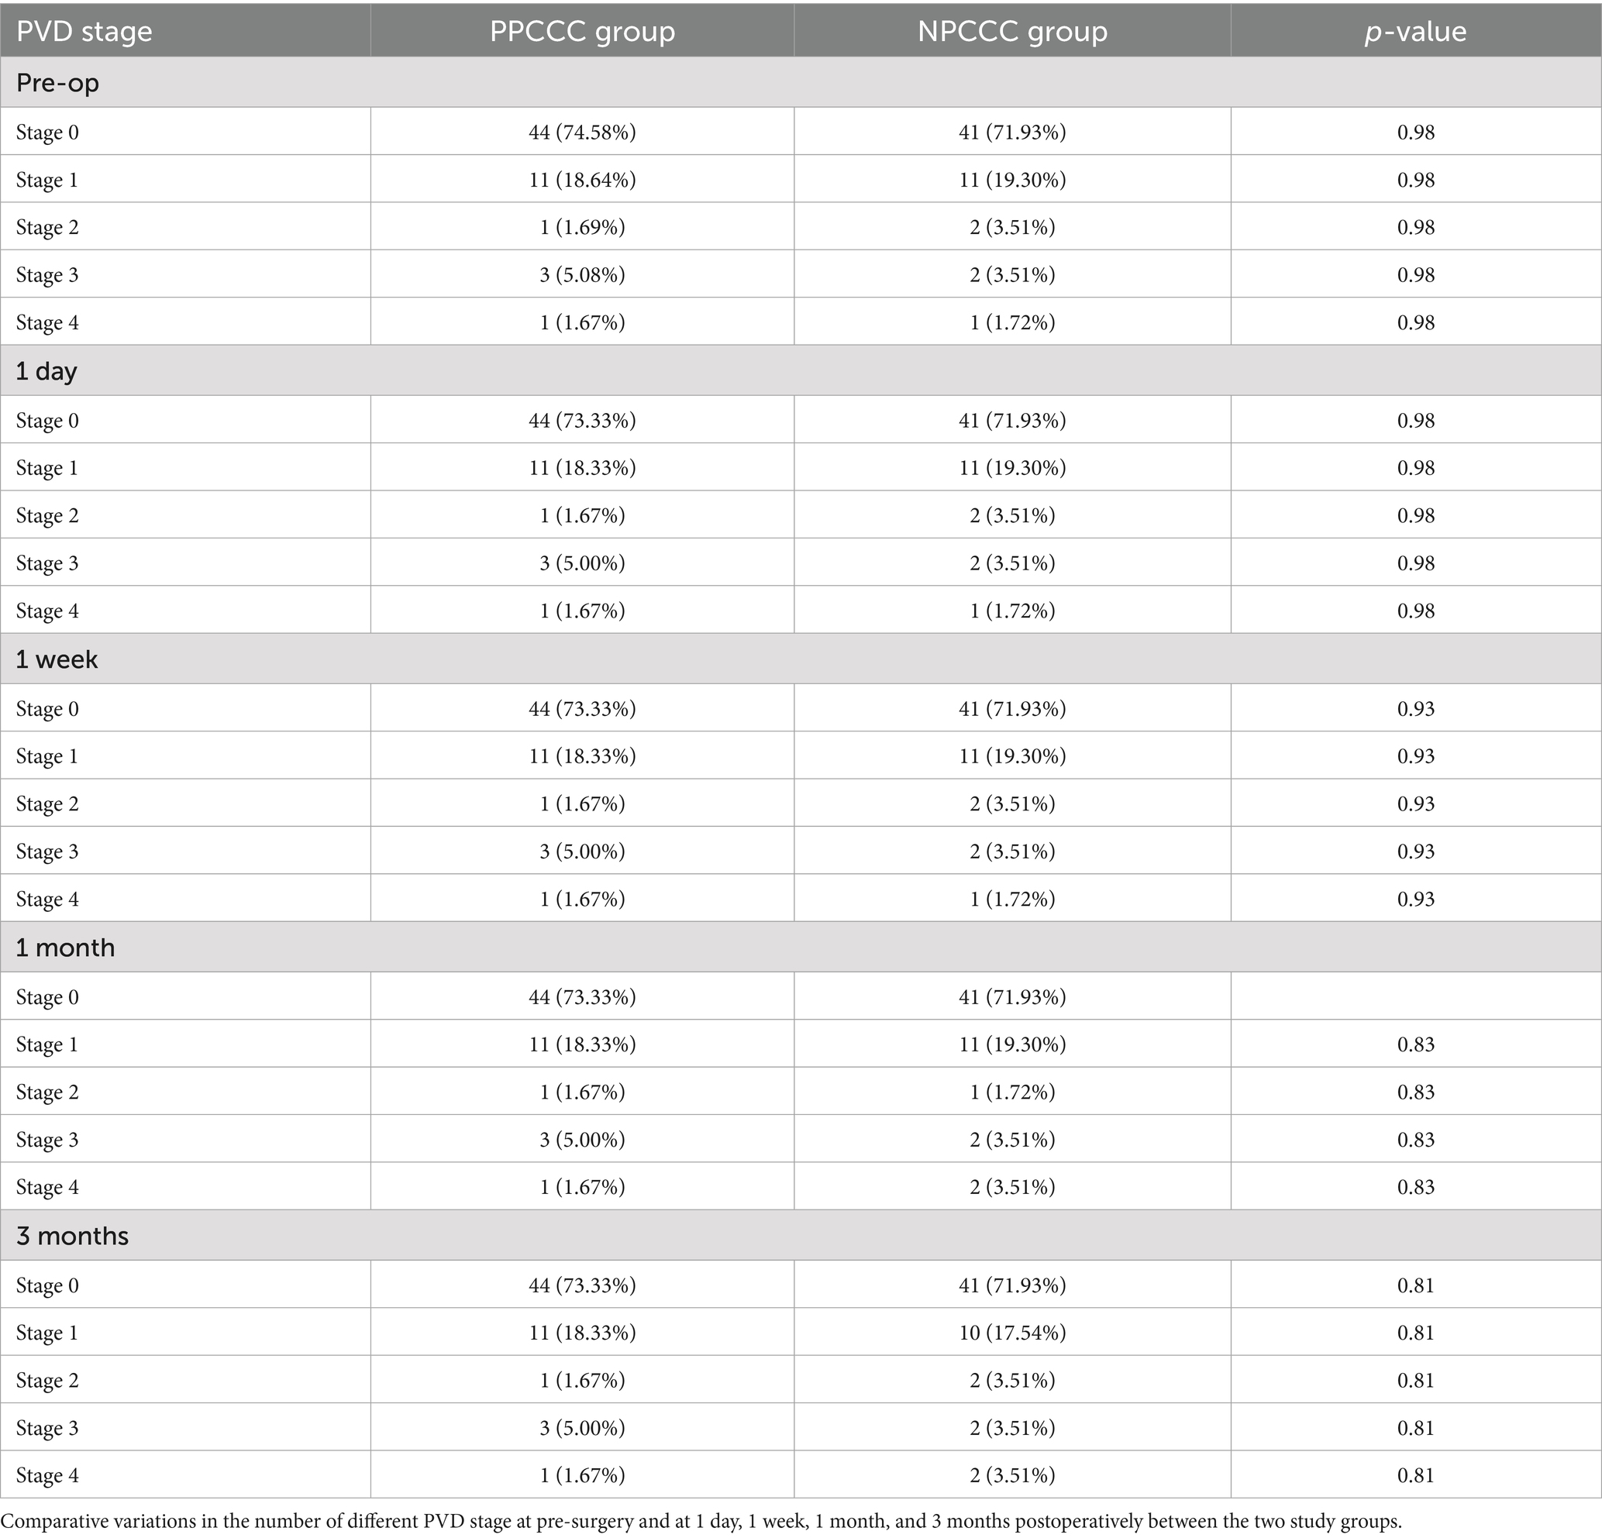Screen dimensions: 1602x1538
Task: Select the PPCCC group column header
Action: [582, 31]
